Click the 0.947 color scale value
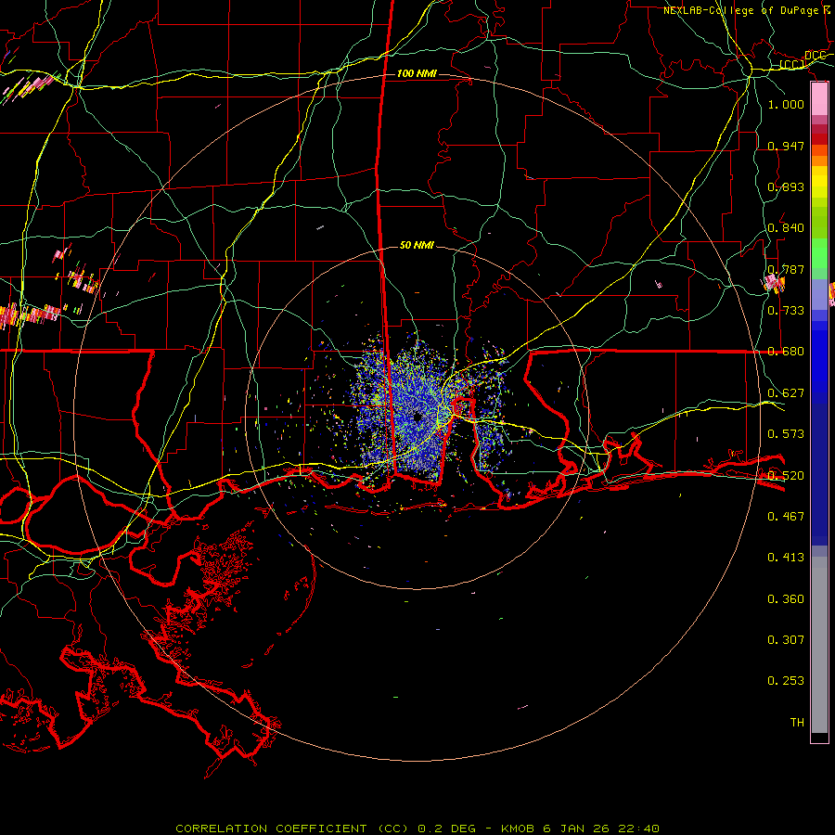 [786, 146]
